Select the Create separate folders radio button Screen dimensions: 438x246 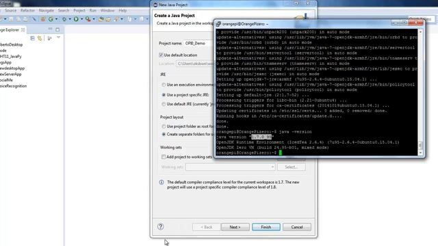[x=164, y=134]
